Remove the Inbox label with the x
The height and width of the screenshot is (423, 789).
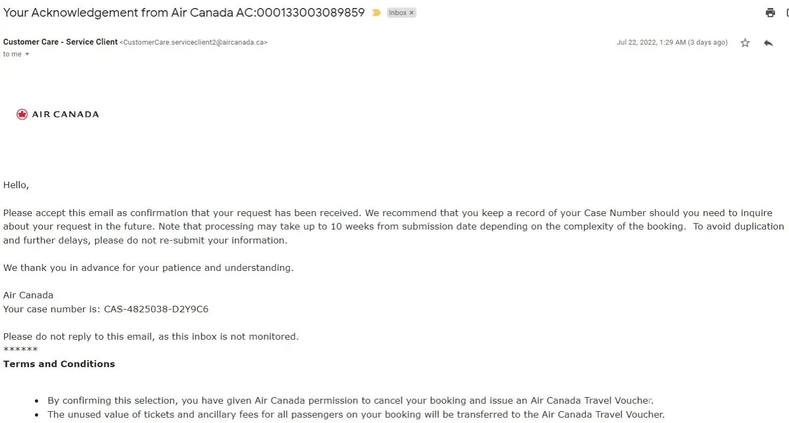tap(412, 13)
